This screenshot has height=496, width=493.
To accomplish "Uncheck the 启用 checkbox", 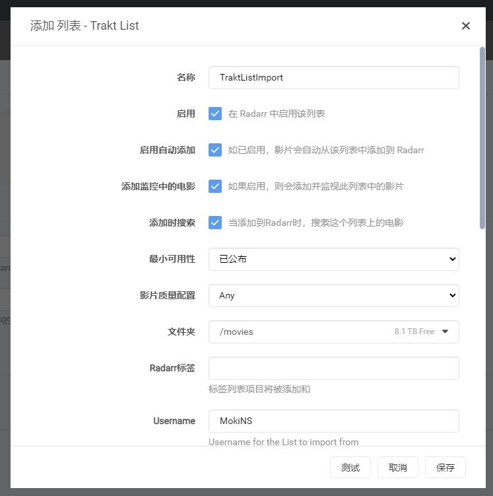I will pyautogui.click(x=215, y=114).
